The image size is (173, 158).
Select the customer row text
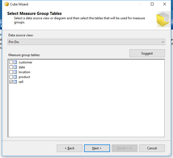tap(25, 62)
